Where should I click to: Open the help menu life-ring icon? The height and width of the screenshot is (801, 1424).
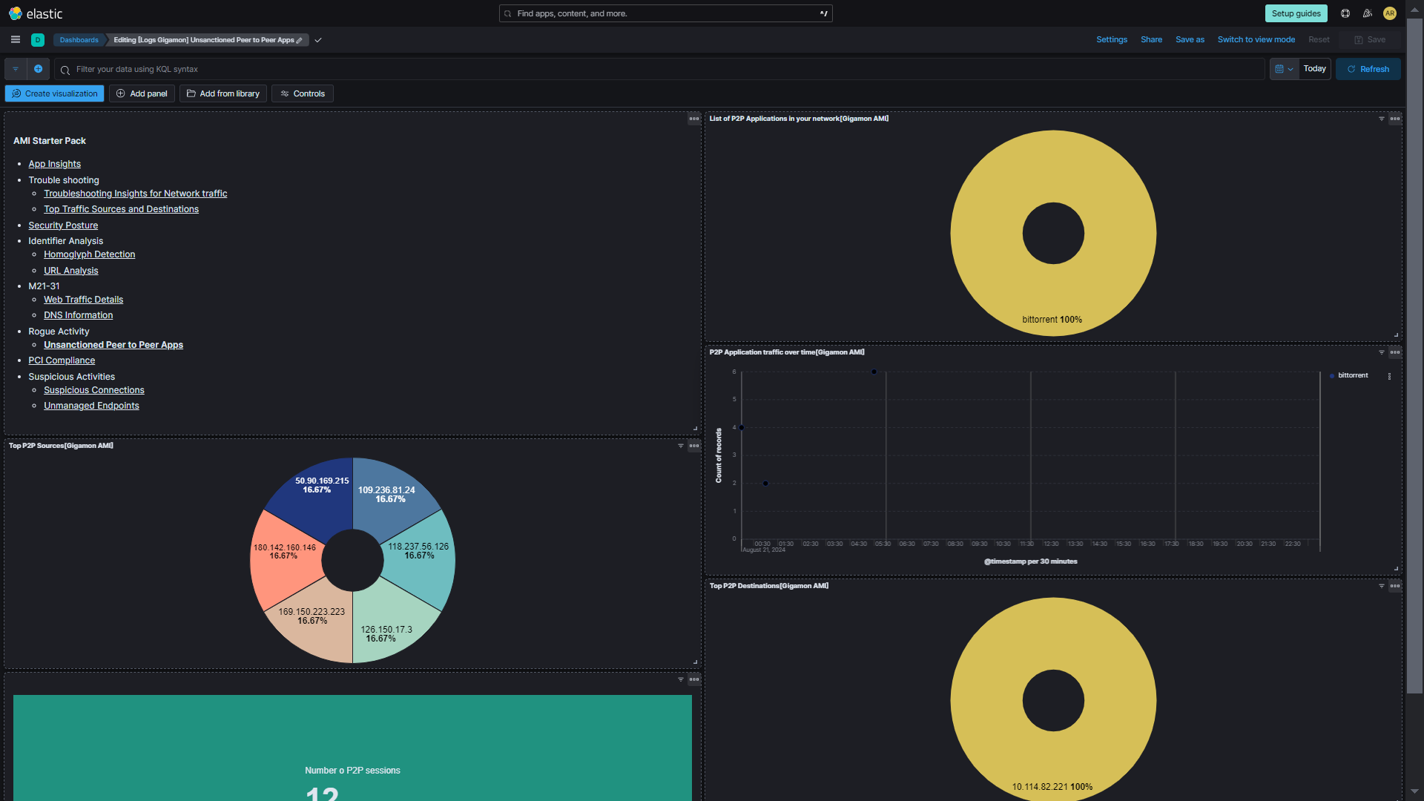[1344, 13]
